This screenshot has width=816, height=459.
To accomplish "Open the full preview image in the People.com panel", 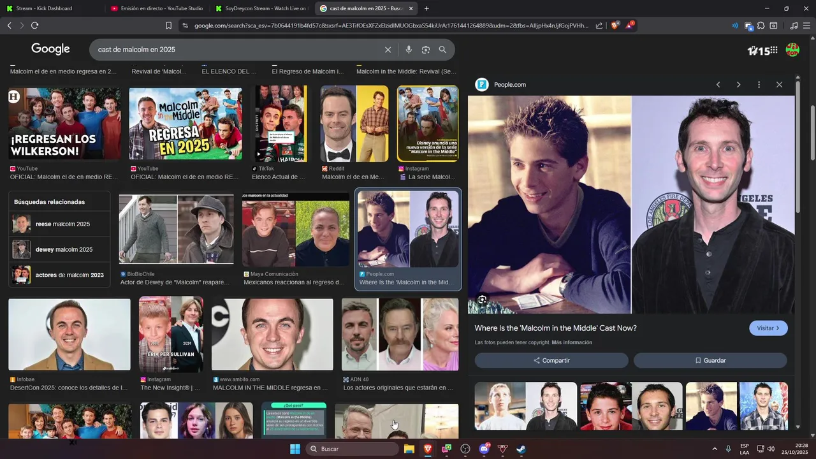I will coord(631,205).
